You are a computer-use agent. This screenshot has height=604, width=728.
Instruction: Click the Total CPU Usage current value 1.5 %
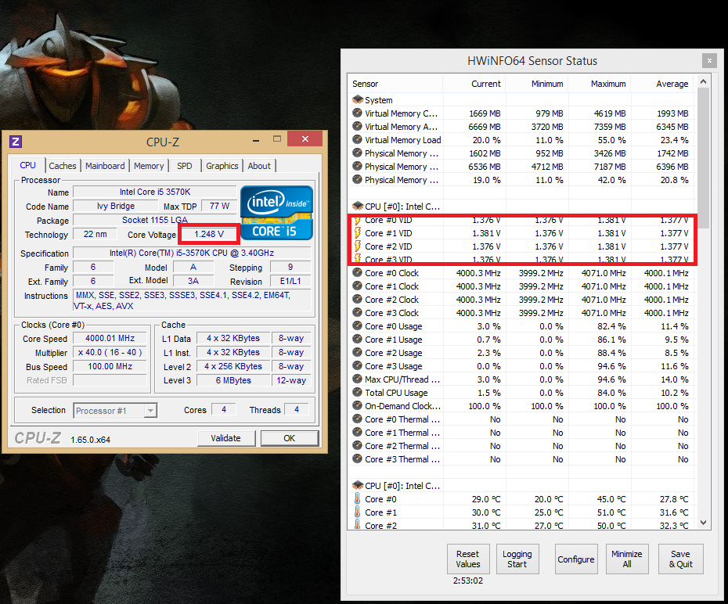point(489,393)
